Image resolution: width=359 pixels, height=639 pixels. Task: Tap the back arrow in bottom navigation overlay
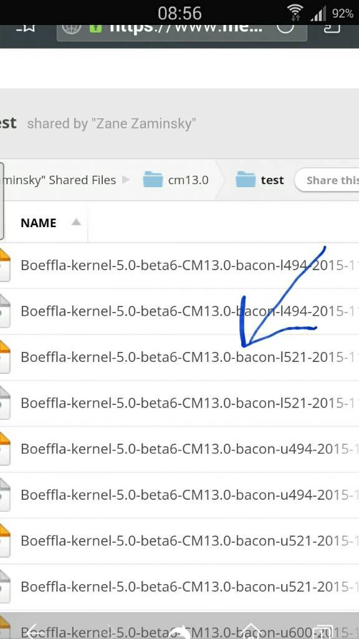[34, 629]
